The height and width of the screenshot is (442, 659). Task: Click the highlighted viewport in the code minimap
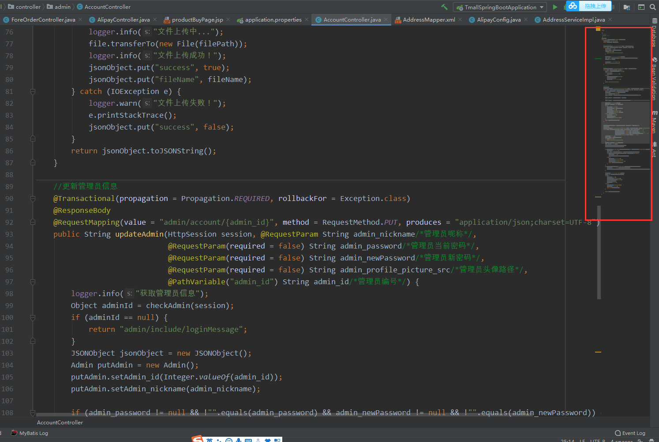[x=625, y=123]
